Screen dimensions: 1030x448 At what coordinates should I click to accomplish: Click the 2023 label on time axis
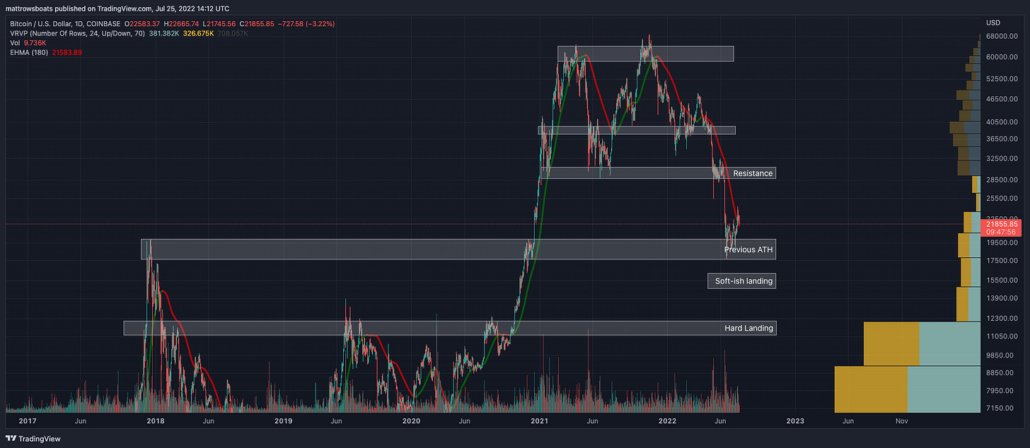(794, 421)
